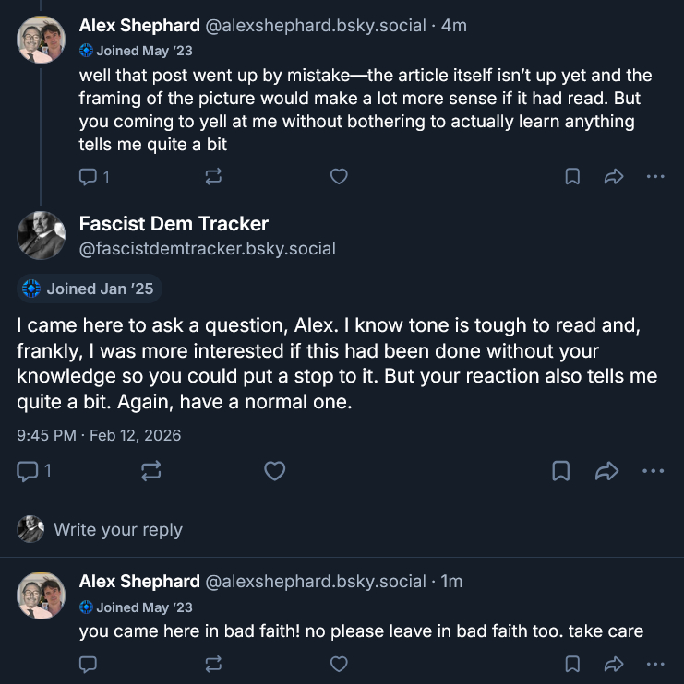Viewport: 684px width, 684px height.
Task: Open @fascistdemtracker.bsky.social handle link
Action: 208,248
